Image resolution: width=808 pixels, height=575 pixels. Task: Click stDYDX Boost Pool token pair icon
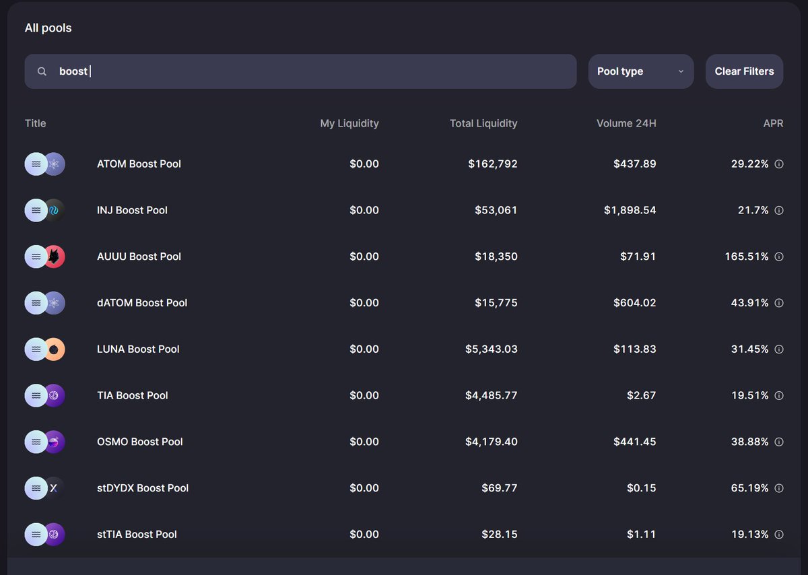pos(45,488)
